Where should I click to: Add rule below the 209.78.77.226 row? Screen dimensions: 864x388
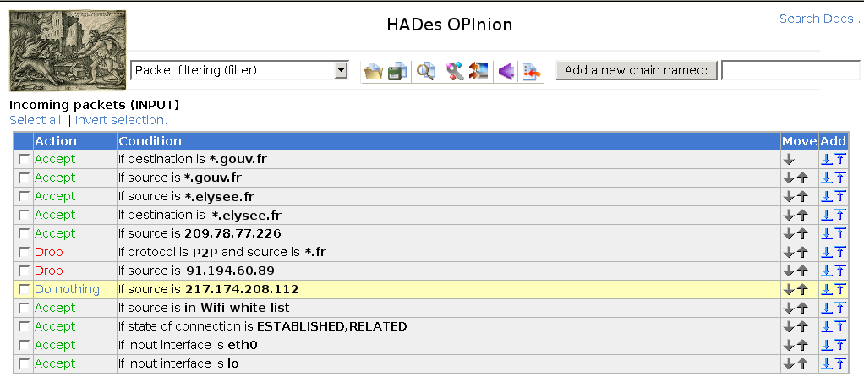tap(827, 233)
